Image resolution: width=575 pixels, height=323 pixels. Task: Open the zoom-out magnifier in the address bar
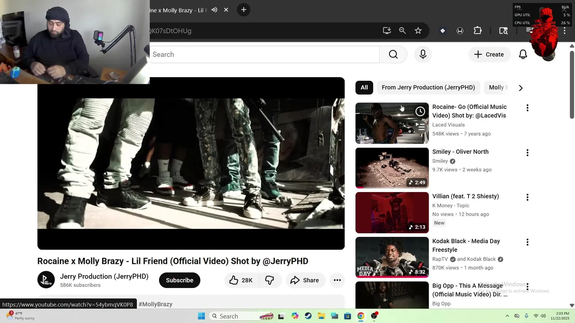coord(402,31)
